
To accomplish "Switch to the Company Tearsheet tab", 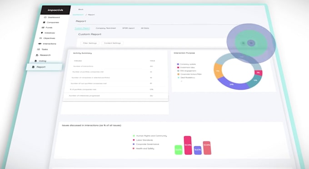I will click(106, 28).
